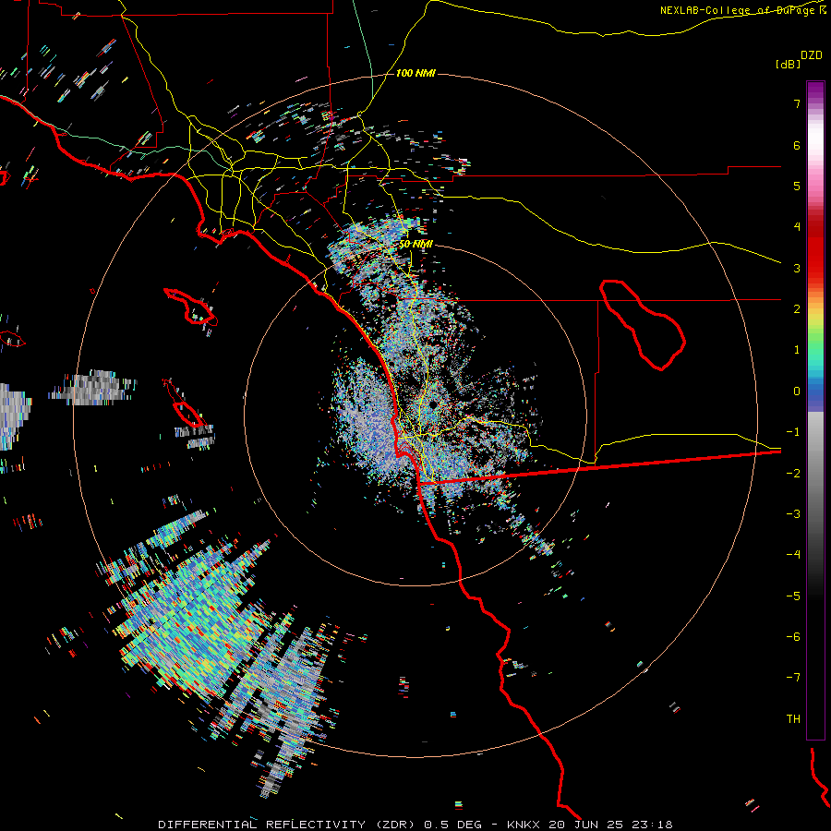Click the 0.5 DEG elevation label
Viewport: 831px width, 831px height.
tap(452, 825)
